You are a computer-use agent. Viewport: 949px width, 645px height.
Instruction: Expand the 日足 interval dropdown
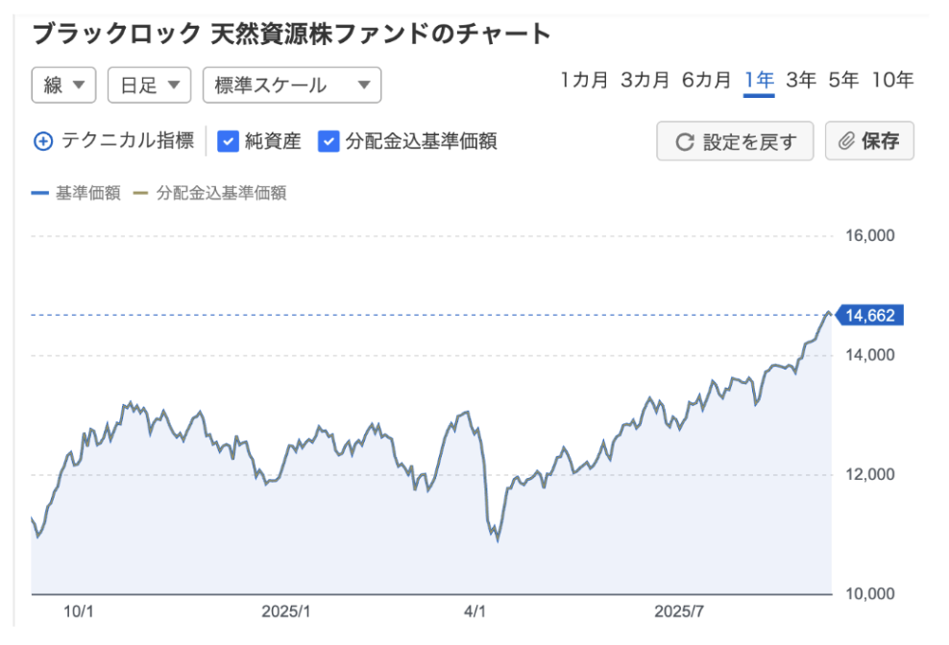pyautogui.click(x=149, y=85)
